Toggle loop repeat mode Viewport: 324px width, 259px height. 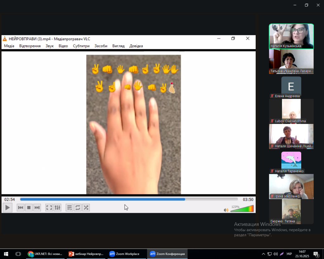point(78,207)
